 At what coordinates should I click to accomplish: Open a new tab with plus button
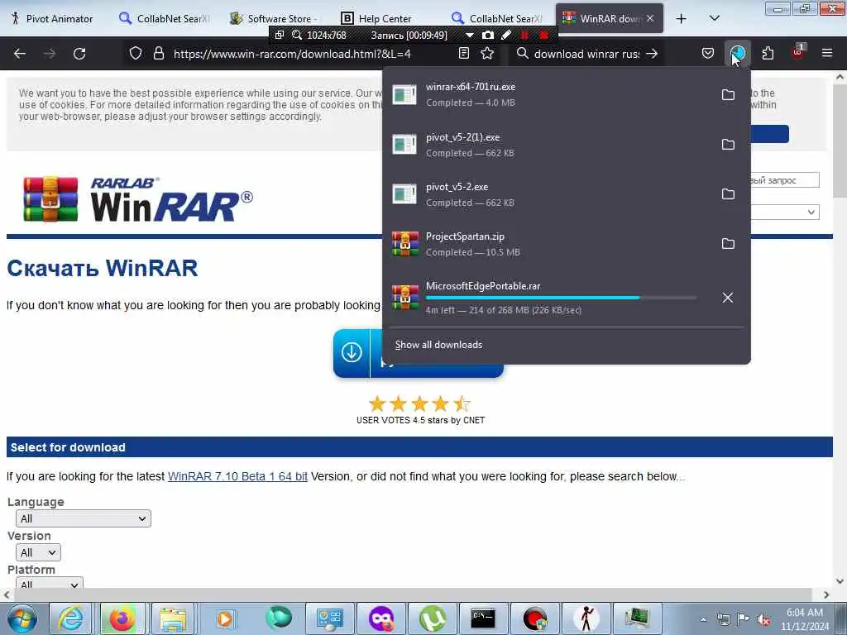[x=682, y=19]
